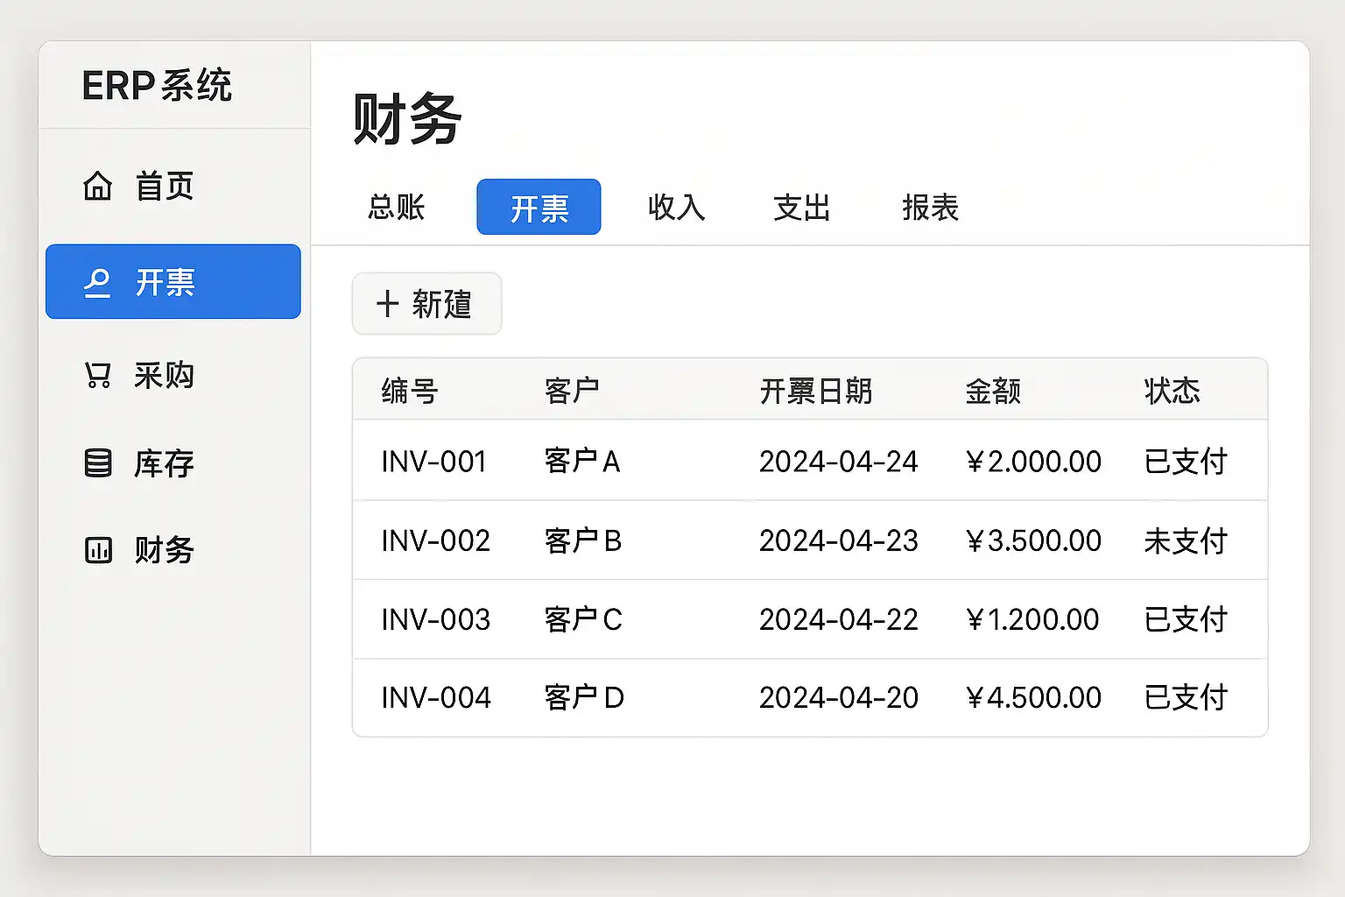1345x897 pixels.
Task: Click the home icon beside 首页
Action: [97, 187]
